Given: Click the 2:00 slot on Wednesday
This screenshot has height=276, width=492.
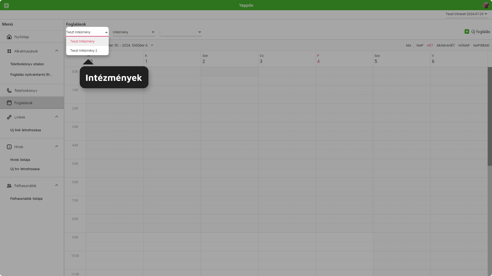Looking at the screenshot, I should coord(229,108).
